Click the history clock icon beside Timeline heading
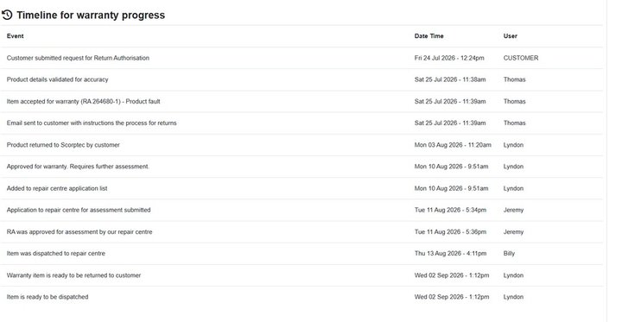622x322 pixels. (x=7, y=15)
